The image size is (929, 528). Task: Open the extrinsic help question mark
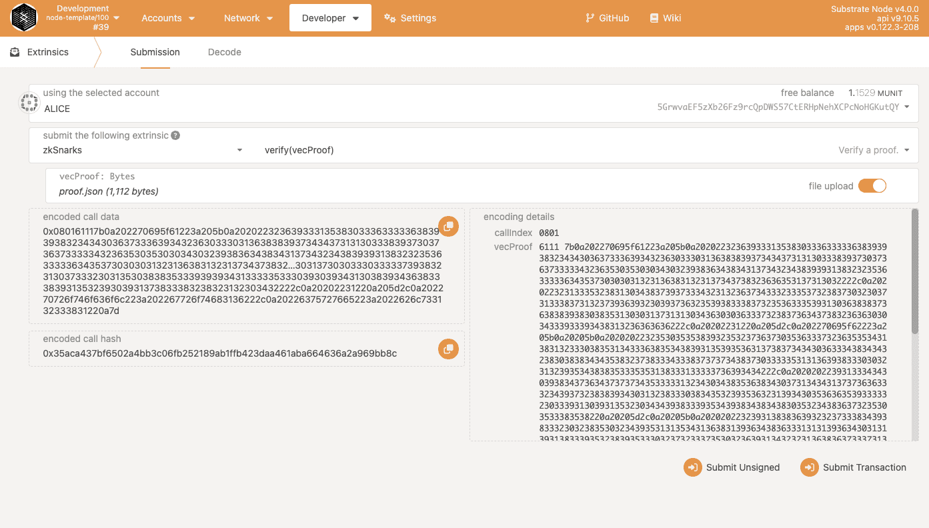point(175,135)
